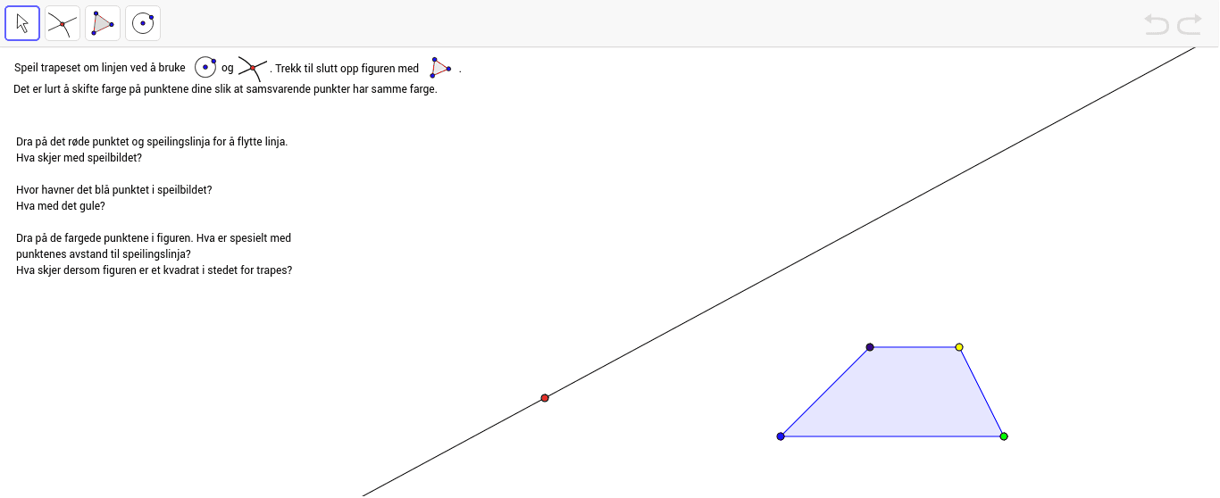This screenshot has height=498, width=1220.
Task: Redo the last action
Action: [1190, 24]
